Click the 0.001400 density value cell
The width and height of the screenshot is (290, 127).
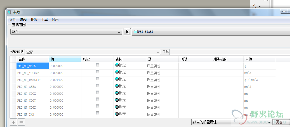point(65,80)
